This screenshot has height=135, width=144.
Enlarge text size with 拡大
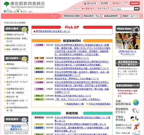(x=92, y=9)
